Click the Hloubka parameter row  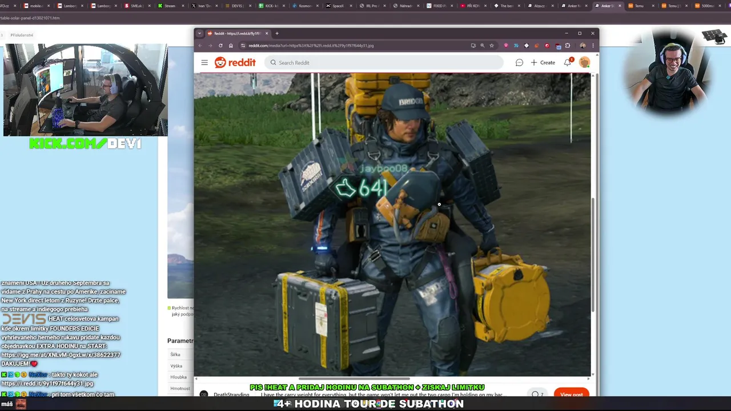point(180,377)
